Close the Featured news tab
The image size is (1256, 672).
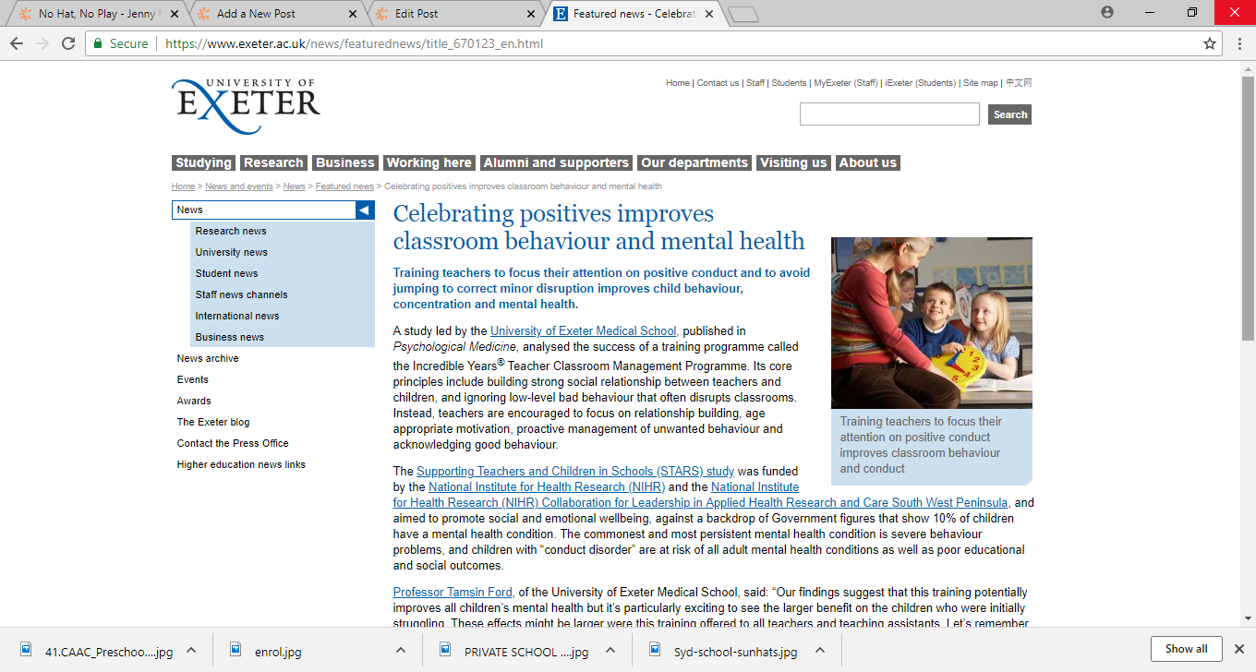coord(708,14)
